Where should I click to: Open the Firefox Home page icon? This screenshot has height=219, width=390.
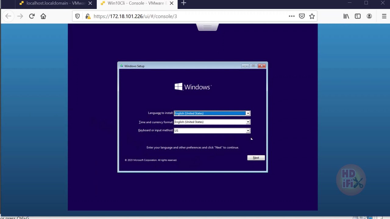pyautogui.click(x=43, y=16)
